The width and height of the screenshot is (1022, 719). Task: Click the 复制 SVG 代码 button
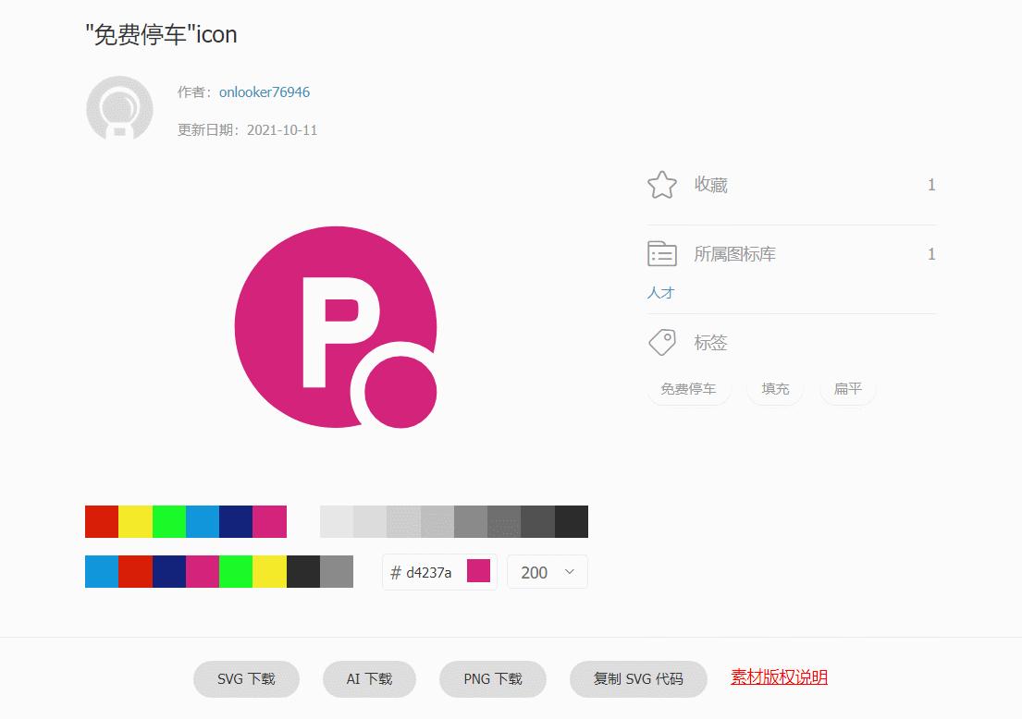tap(637, 677)
